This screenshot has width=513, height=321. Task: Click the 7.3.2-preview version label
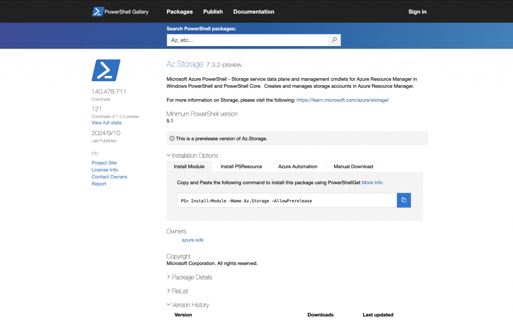224,65
